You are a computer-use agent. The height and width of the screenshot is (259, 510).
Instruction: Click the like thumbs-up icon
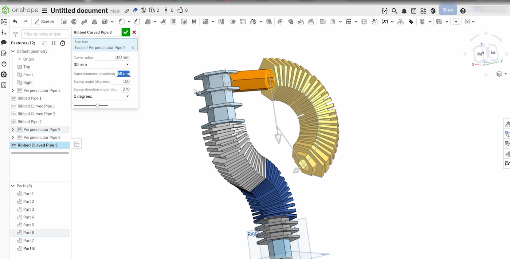click(x=180, y=10)
